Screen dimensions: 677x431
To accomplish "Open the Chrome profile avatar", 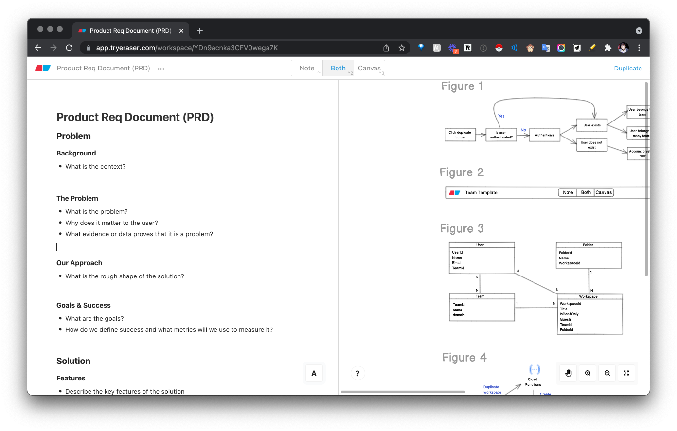I will [x=624, y=48].
